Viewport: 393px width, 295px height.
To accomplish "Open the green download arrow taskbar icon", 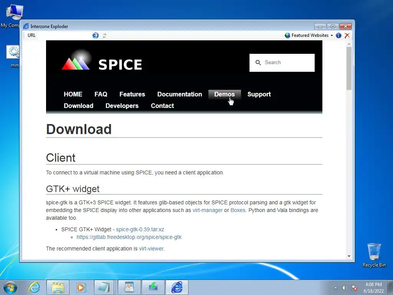I will pyautogui.click(x=153, y=287).
